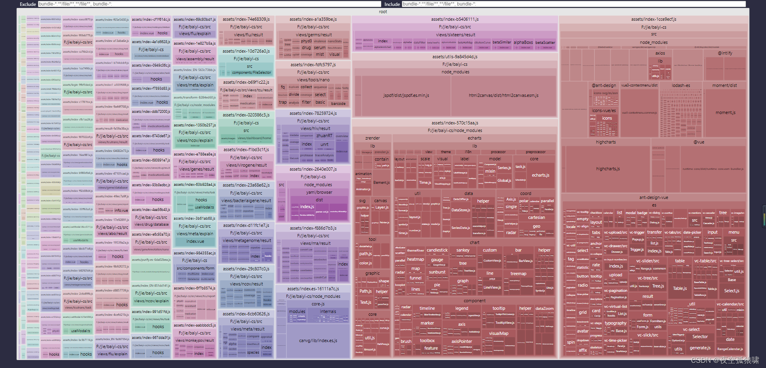Open the @vue group header
The height and width of the screenshot is (368, 766).
click(x=699, y=142)
